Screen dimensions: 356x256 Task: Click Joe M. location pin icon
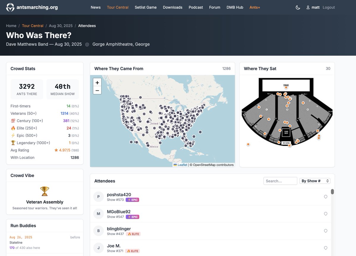(325, 248)
